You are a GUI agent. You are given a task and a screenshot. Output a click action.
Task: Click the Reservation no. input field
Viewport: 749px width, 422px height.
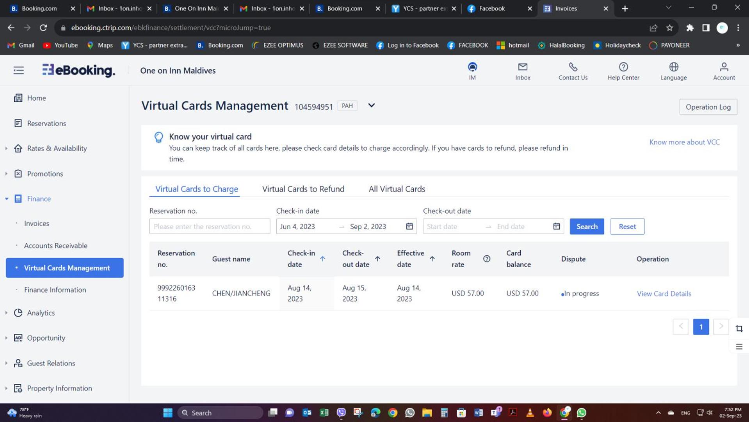click(x=210, y=227)
